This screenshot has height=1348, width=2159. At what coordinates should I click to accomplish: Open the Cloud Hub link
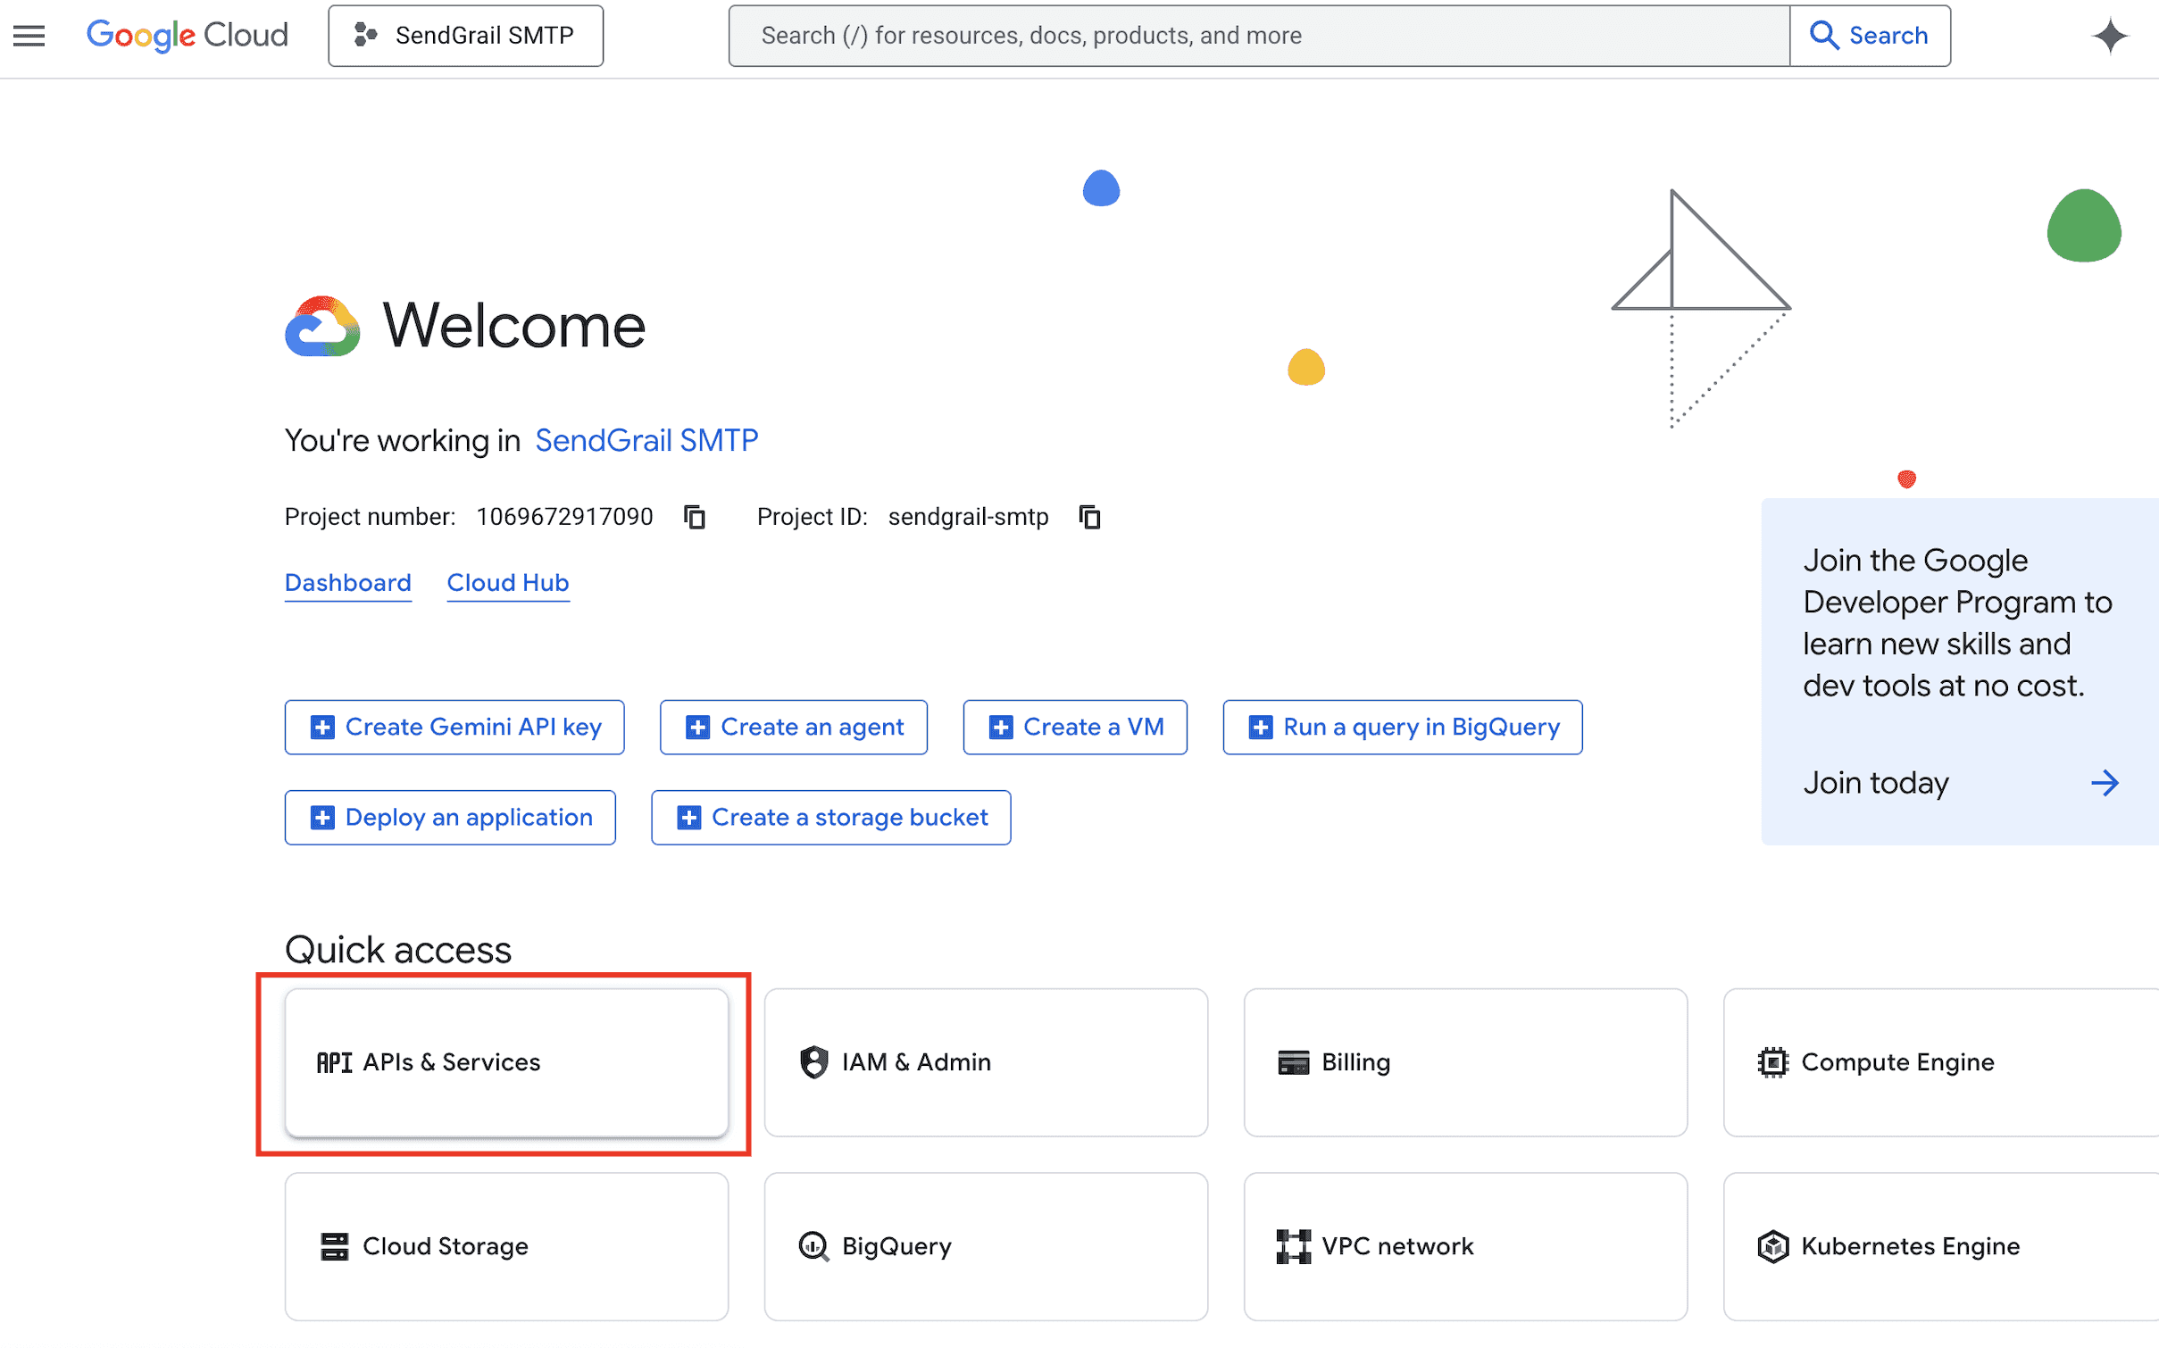click(507, 583)
